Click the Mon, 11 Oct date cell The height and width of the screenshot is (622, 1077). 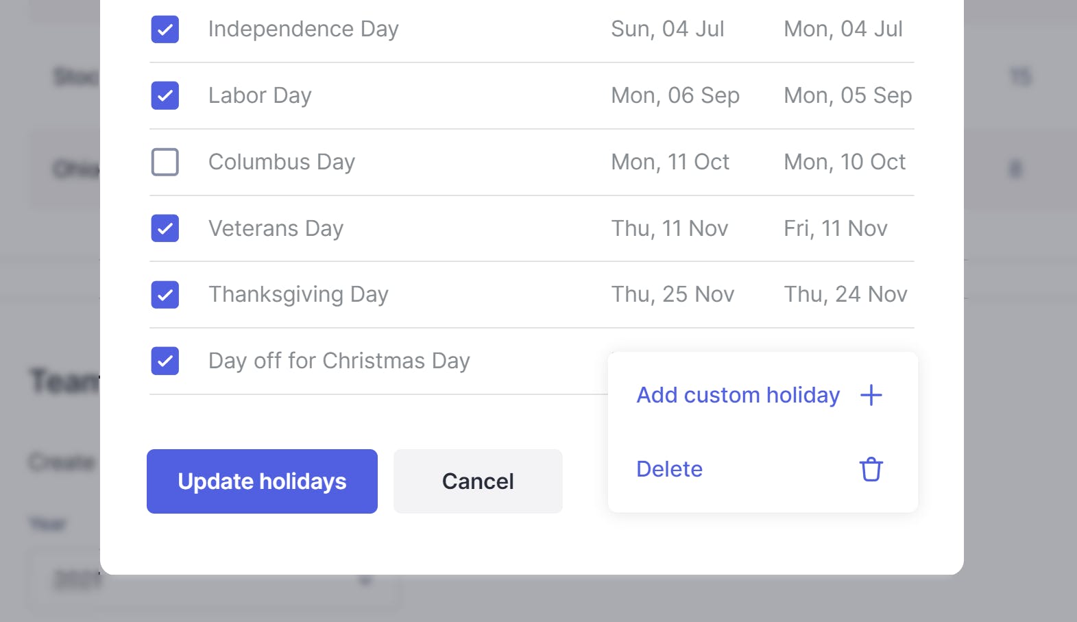(670, 162)
